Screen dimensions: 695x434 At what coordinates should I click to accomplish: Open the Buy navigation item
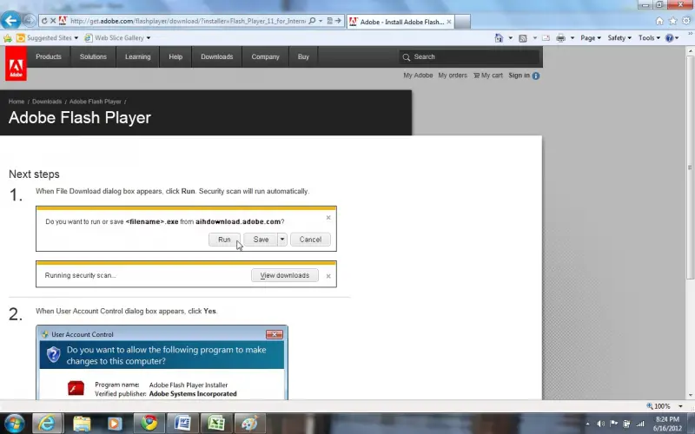[x=303, y=56]
